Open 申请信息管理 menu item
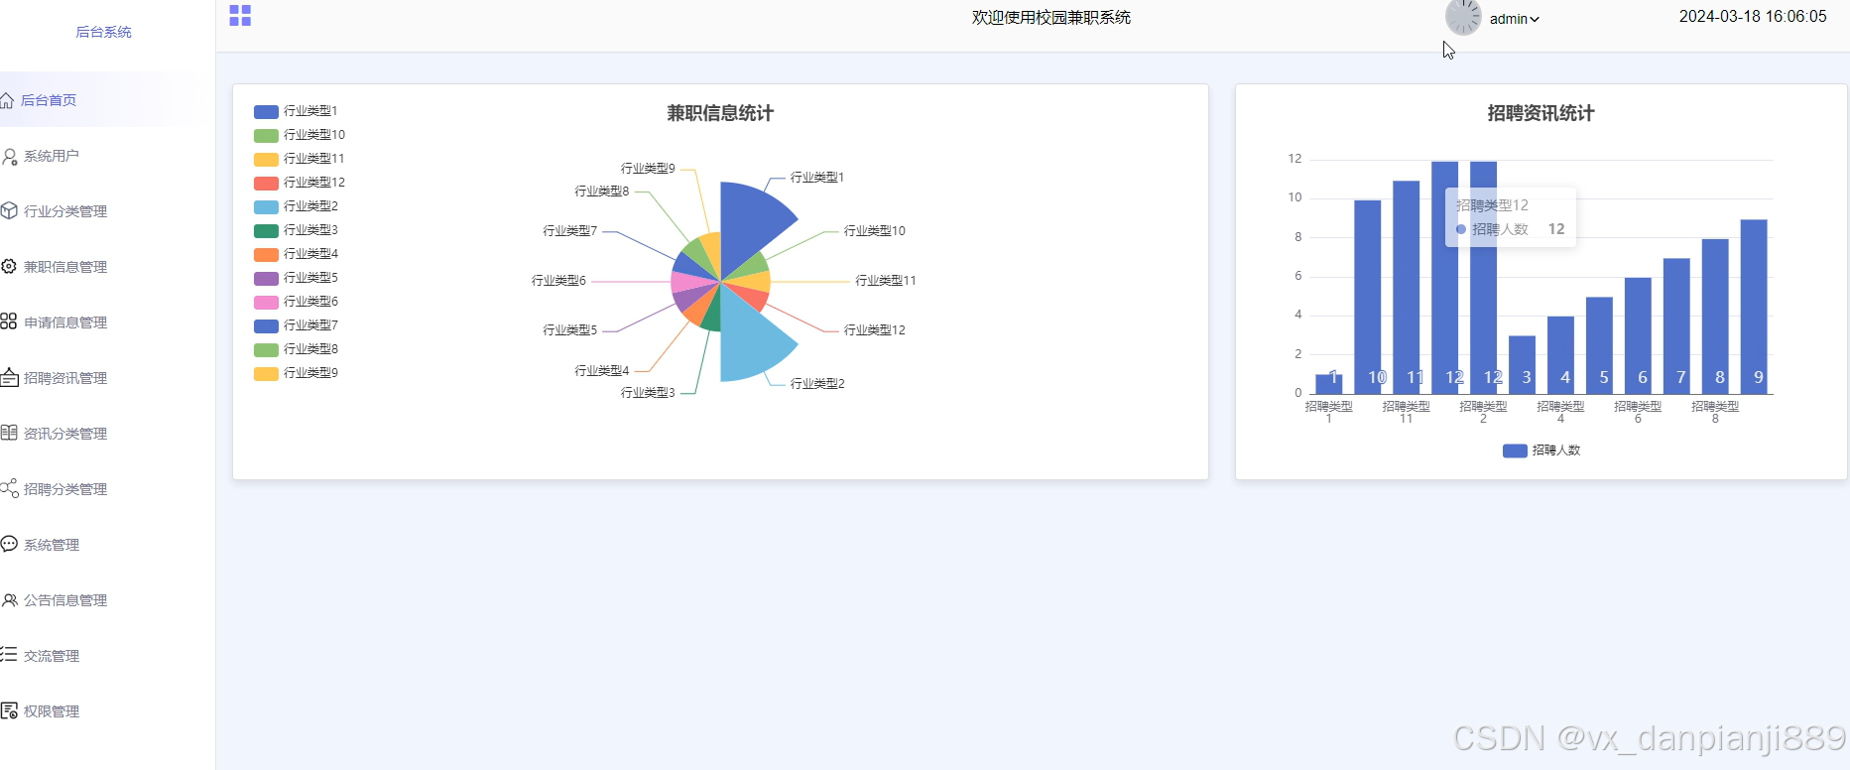This screenshot has width=1850, height=770. coord(107,322)
